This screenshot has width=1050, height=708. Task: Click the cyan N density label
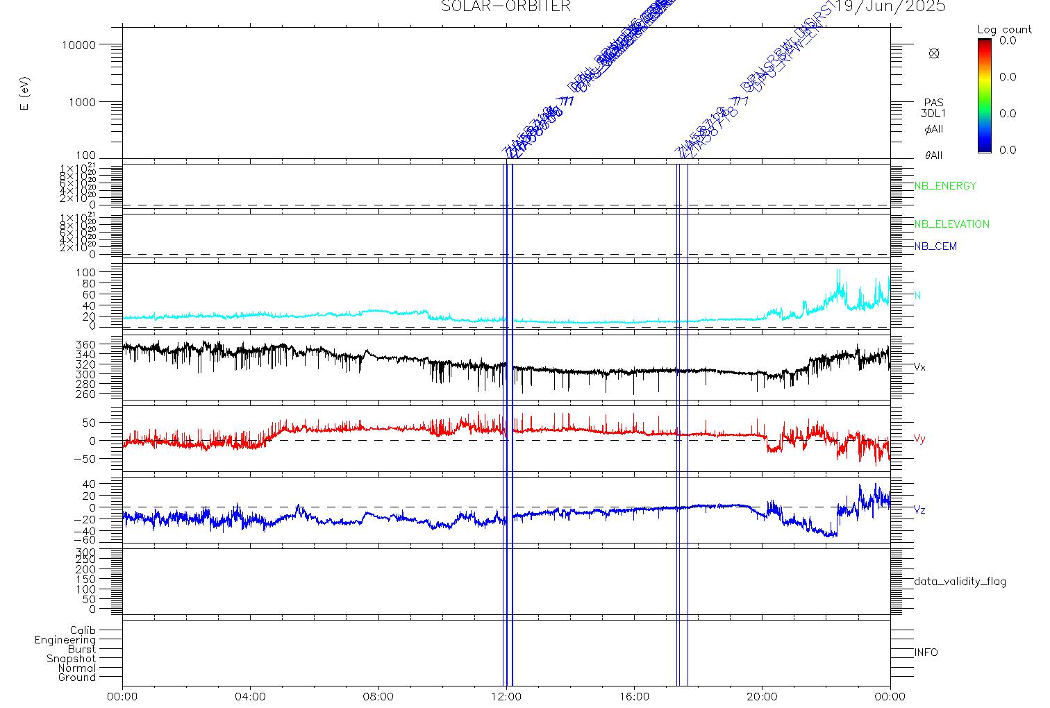(x=917, y=296)
